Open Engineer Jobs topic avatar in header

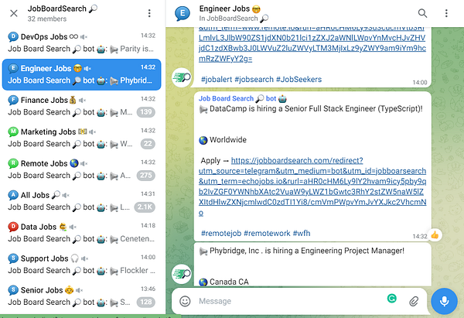[x=183, y=13]
